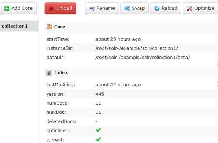Click the green current checkmark
Viewport: 218px width, 143px height.
point(98,139)
